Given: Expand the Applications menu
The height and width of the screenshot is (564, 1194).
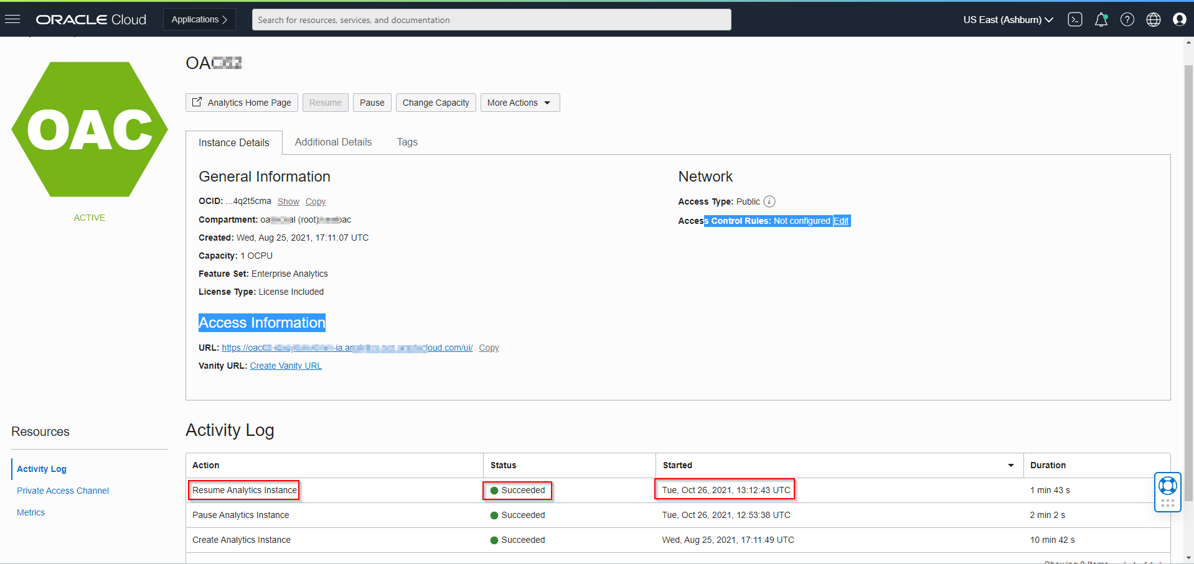Looking at the screenshot, I should tap(199, 19).
